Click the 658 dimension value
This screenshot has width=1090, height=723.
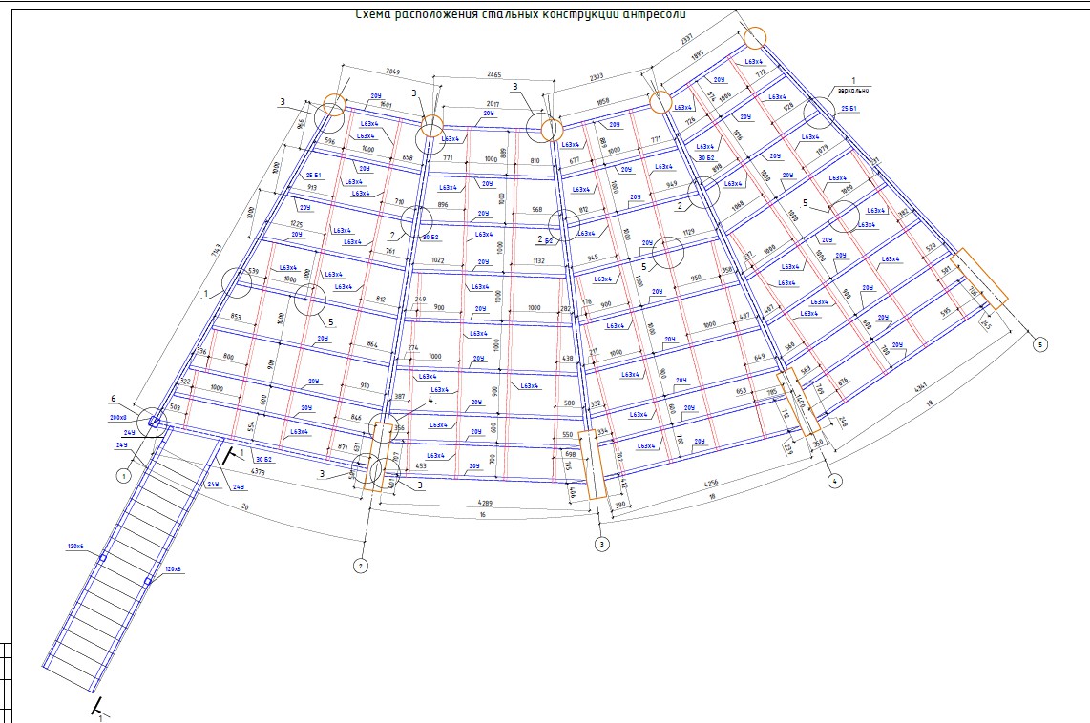(x=408, y=158)
